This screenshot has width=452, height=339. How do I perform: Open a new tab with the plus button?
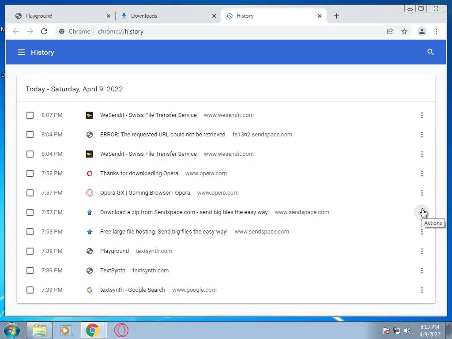point(336,16)
